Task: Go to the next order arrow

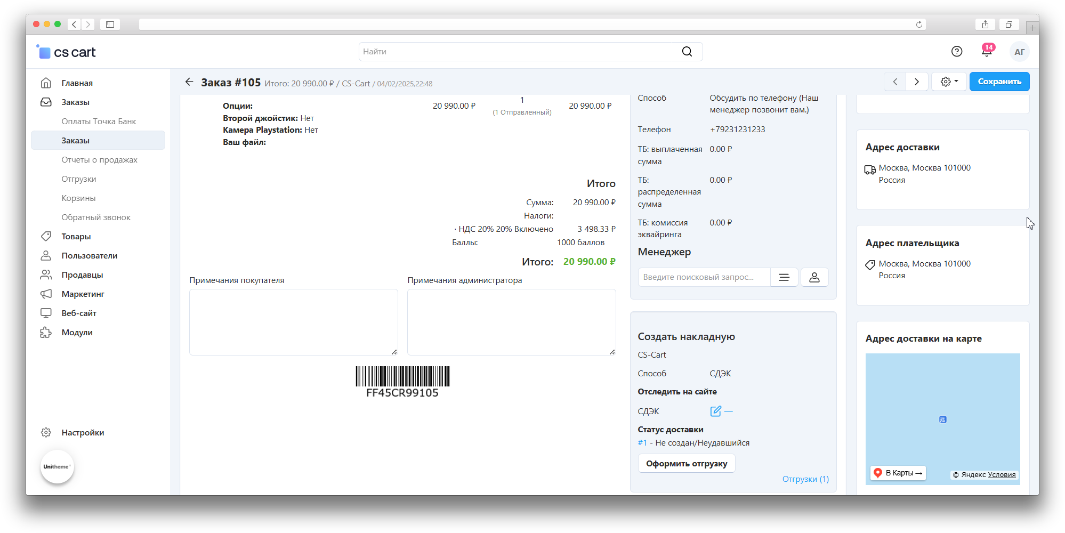Action: click(x=917, y=82)
